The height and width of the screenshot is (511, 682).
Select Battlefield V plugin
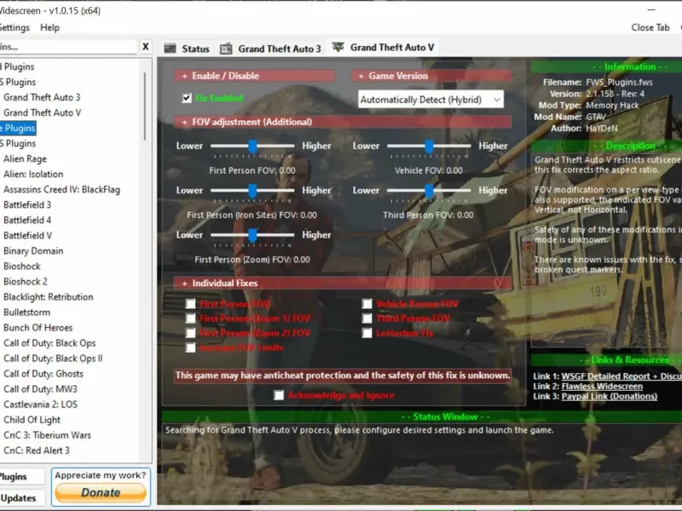tap(28, 236)
